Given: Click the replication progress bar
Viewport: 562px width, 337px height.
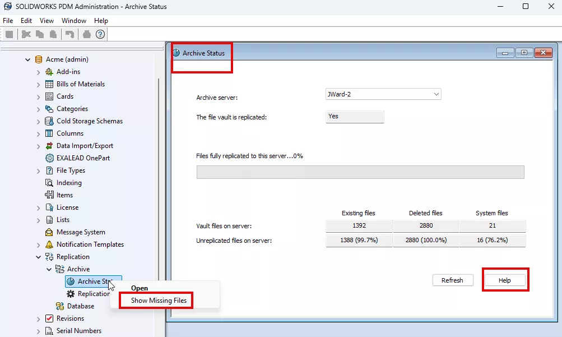Looking at the screenshot, I should [360, 172].
